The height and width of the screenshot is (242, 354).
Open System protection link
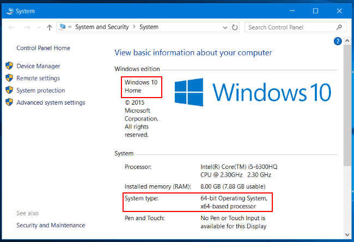[x=41, y=90]
